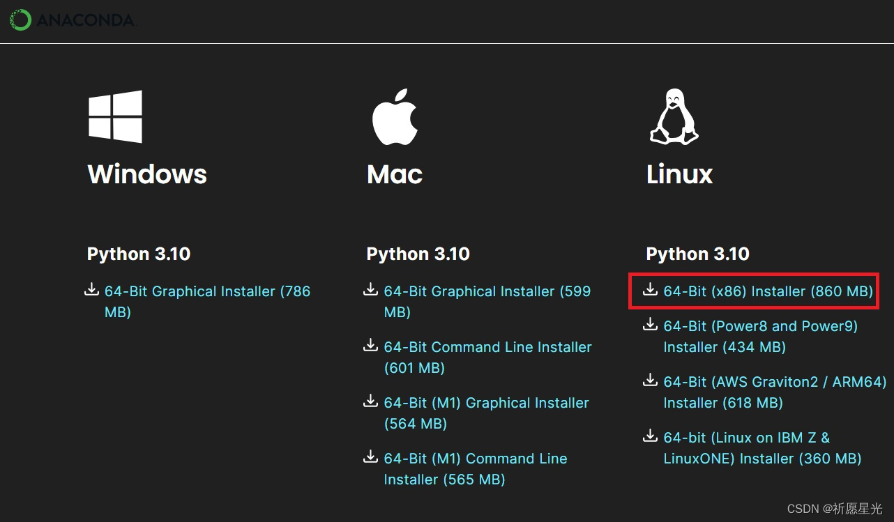Click download icon beside Linux x86 Installer
This screenshot has width=894, height=522.
(650, 289)
